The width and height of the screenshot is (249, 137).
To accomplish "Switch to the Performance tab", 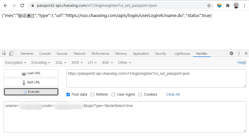I will click(100, 54).
